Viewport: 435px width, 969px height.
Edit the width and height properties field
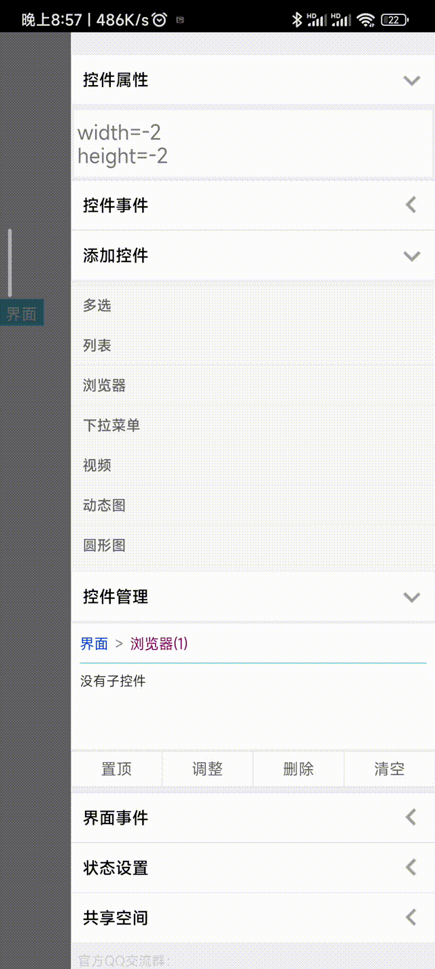(253, 144)
